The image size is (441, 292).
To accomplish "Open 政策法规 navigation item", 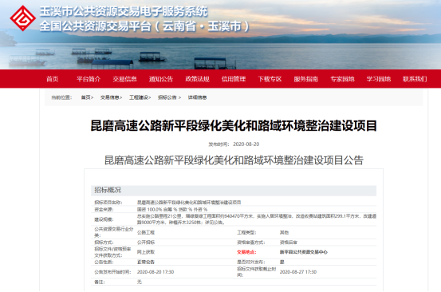I will point(198,79).
